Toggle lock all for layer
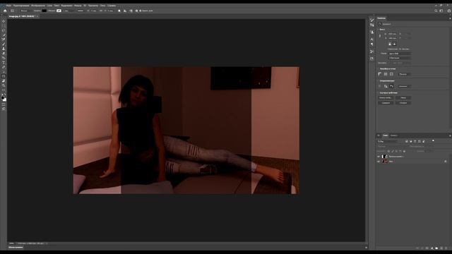452x254 pixels. pyautogui.click(x=404, y=151)
